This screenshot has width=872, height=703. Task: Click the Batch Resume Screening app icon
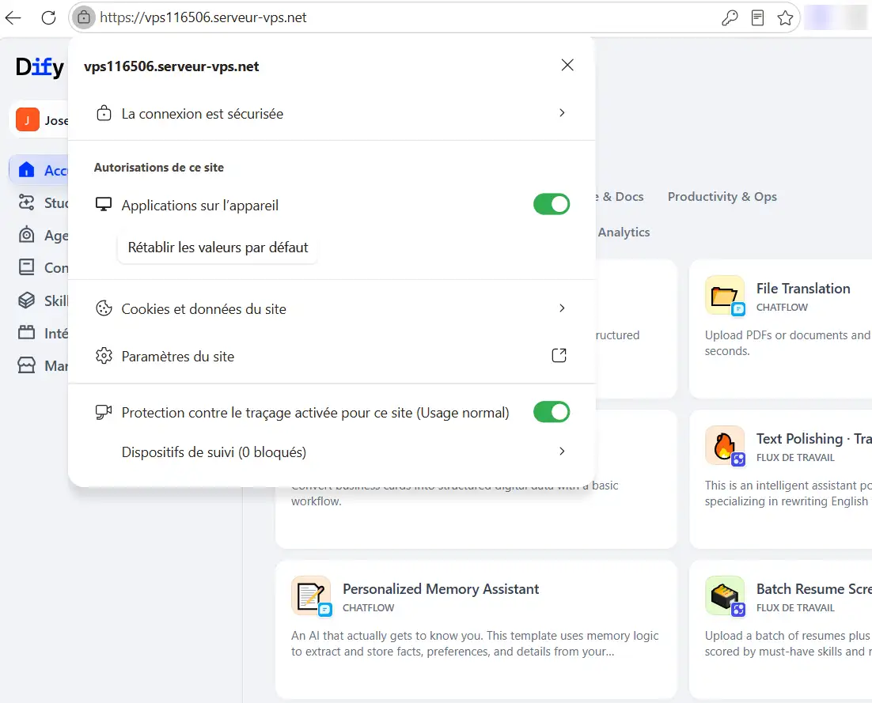tap(725, 595)
